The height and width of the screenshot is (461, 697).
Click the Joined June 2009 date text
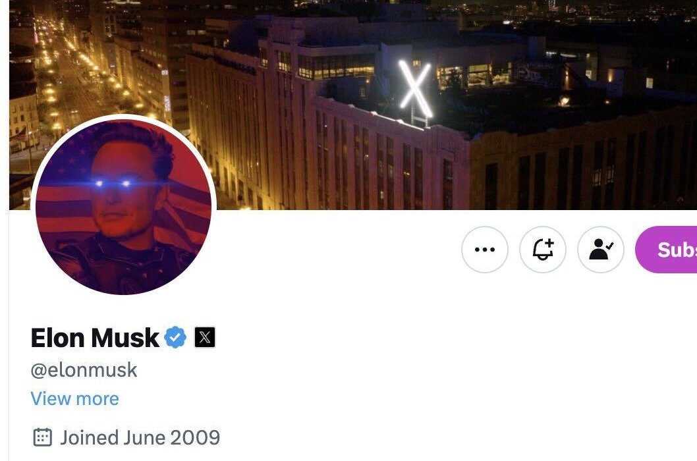pos(140,438)
